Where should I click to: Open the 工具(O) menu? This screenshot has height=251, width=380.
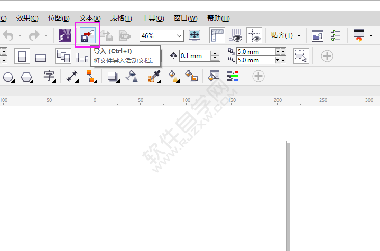click(153, 18)
